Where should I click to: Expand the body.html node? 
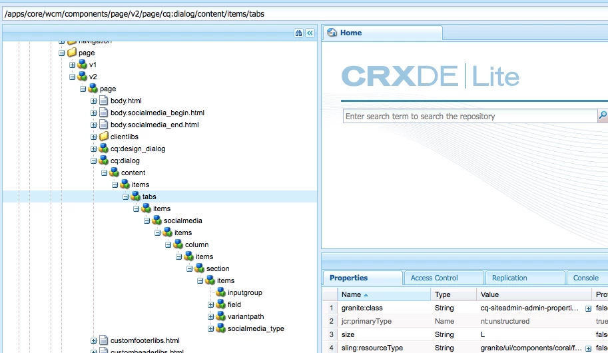click(93, 101)
